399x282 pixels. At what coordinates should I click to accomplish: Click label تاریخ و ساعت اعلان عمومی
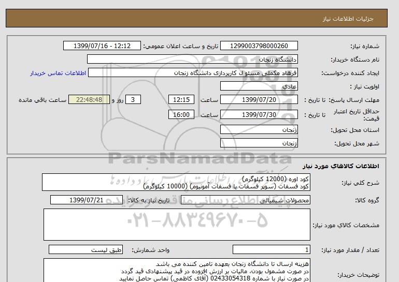click(181, 46)
